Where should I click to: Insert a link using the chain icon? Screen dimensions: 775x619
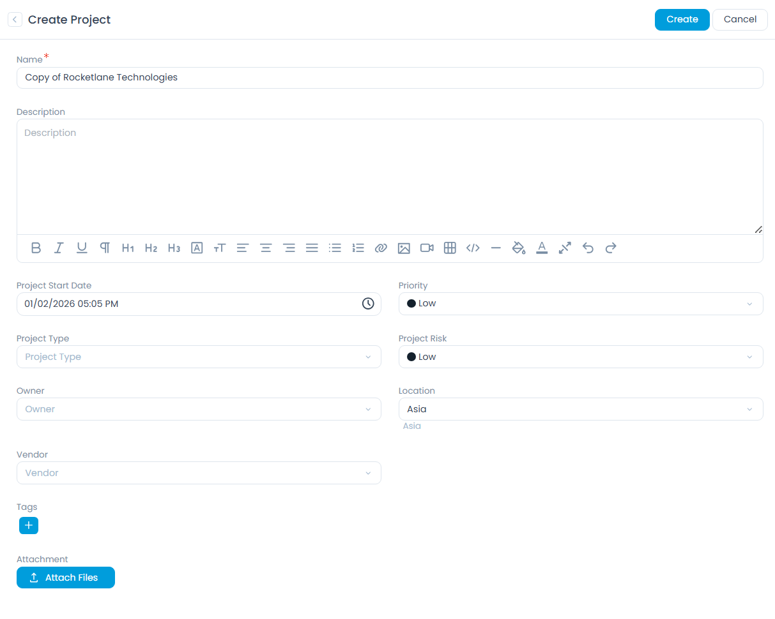tap(381, 248)
